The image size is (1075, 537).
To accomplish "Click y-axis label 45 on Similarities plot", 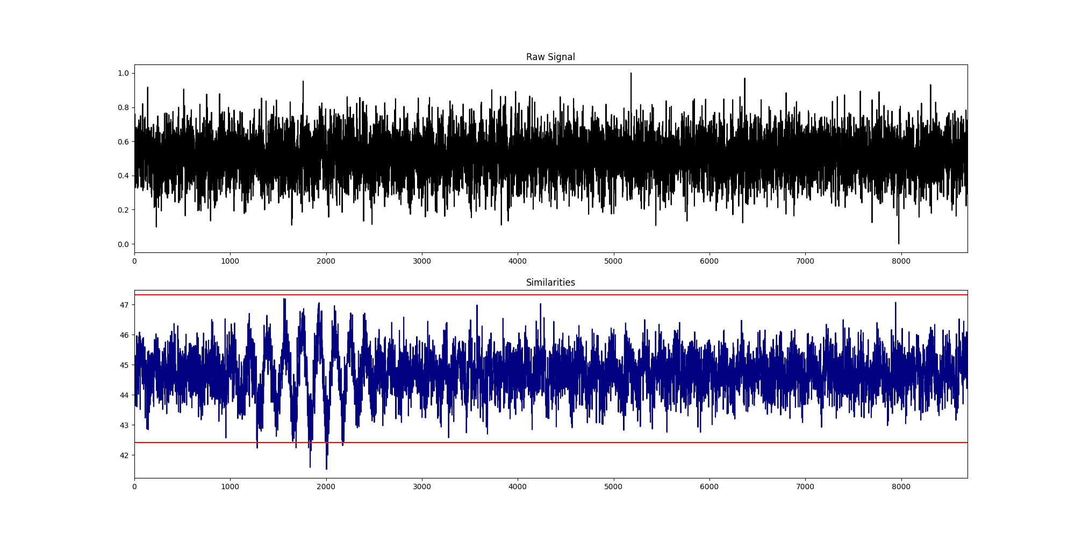I will (124, 365).
